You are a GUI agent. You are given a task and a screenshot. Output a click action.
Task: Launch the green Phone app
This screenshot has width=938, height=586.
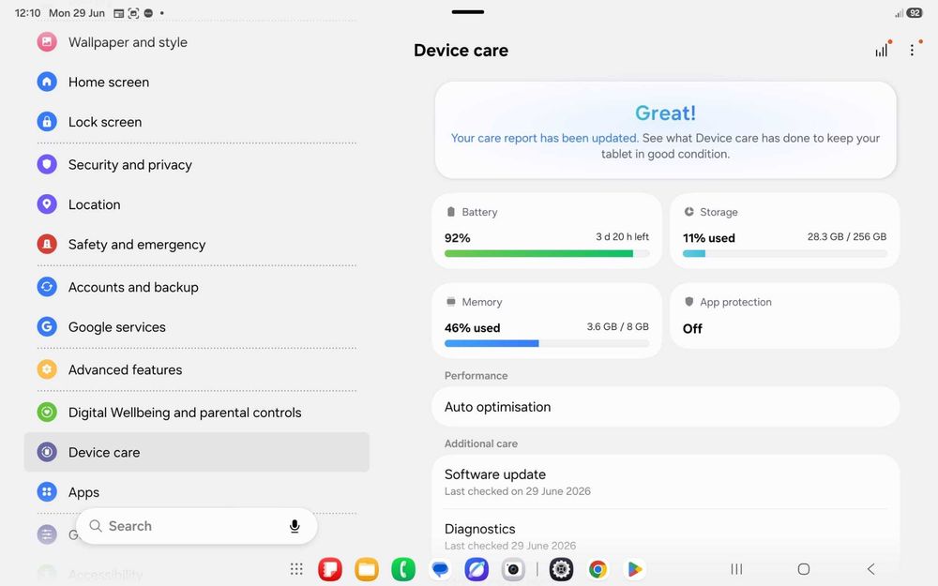pyautogui.click(x=403, y=569)
